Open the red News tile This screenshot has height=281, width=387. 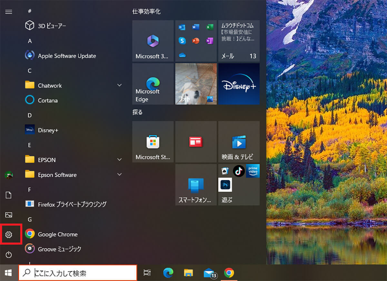tap(196, 142)
